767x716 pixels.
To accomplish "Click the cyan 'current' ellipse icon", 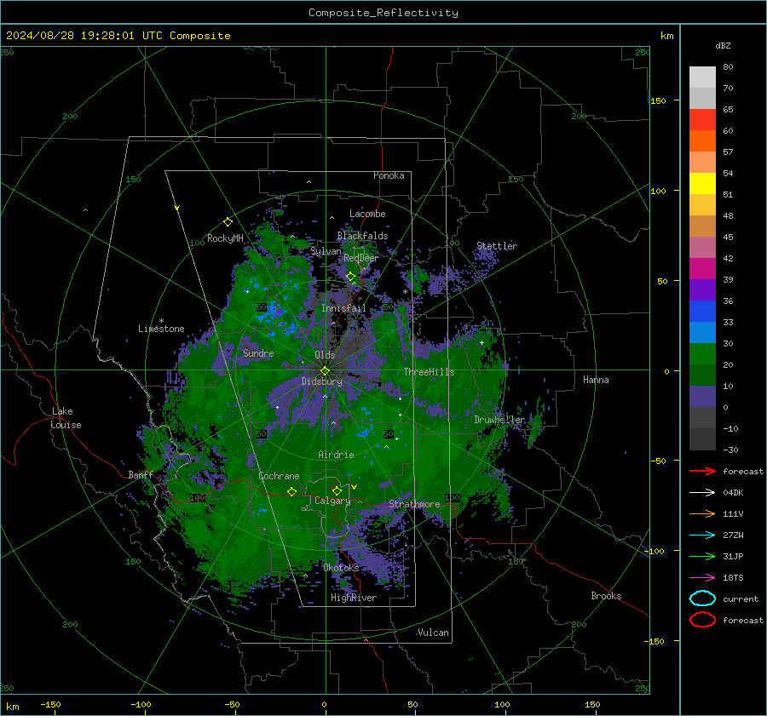I will click(702, 599).
